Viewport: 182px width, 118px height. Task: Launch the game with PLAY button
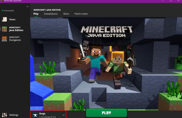click(x=106, y=113)
